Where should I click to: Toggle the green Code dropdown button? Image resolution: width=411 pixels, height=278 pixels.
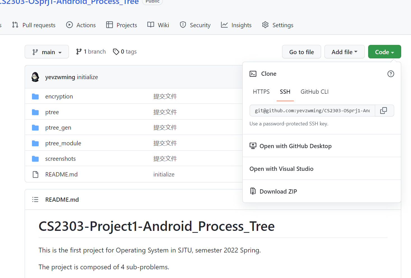(384, 52)
